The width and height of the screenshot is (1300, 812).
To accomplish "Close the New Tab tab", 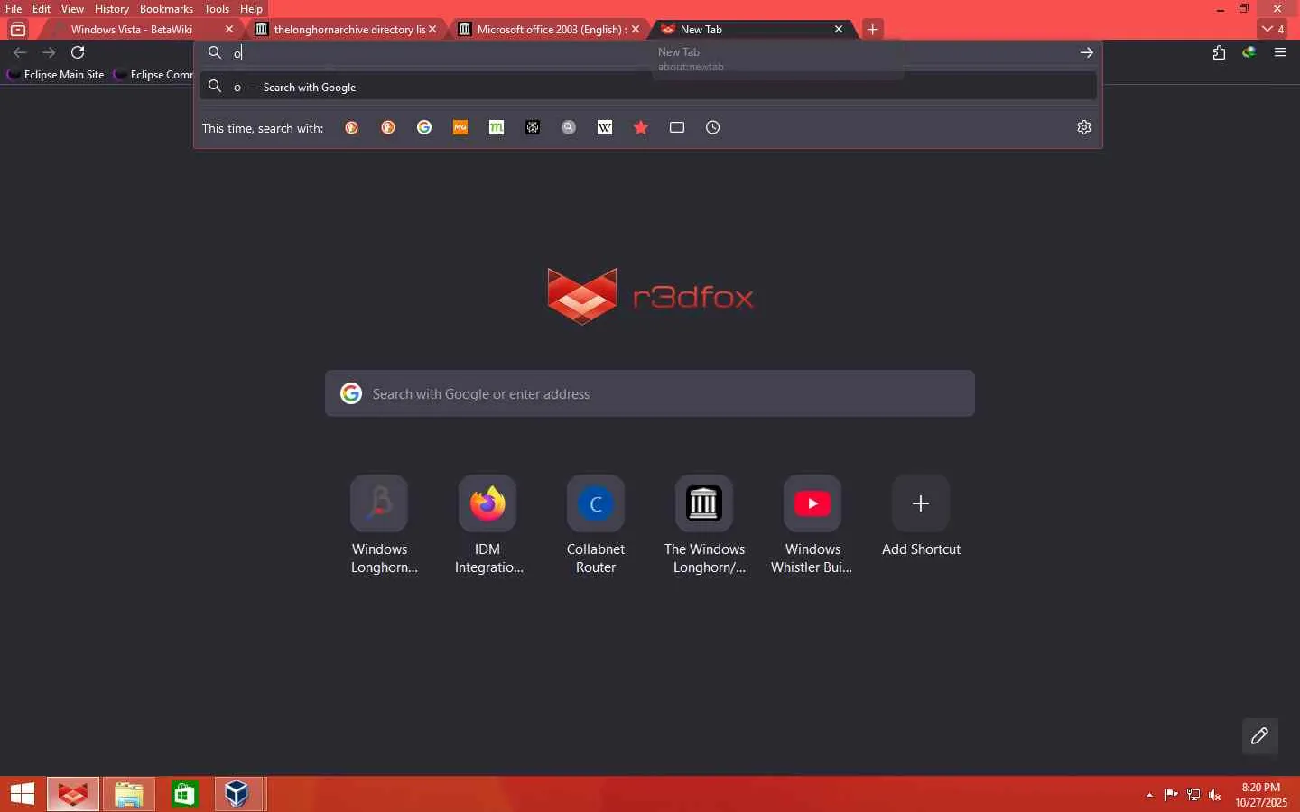I will click(x=839, y=30).
